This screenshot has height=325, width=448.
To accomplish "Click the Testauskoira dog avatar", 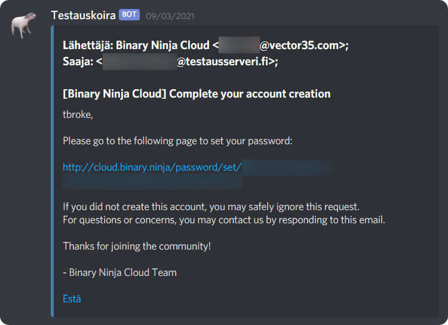I will point(23,25).
